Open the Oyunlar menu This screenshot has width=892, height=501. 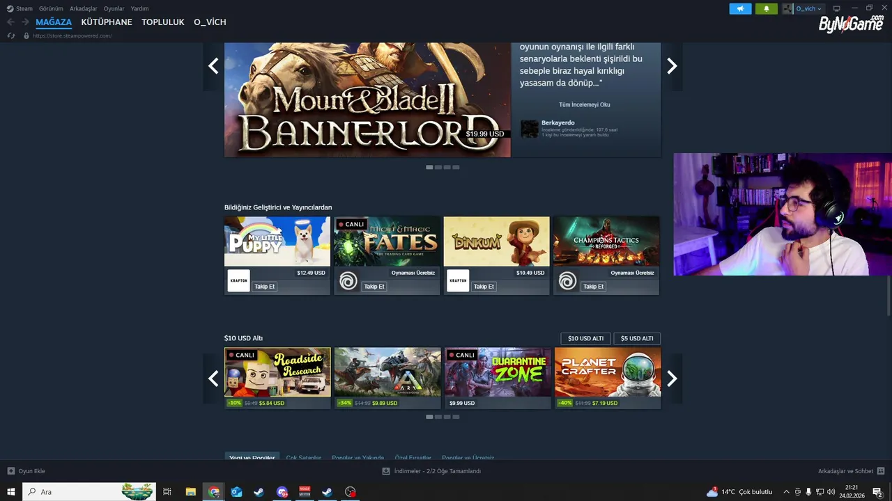point(114,8)
